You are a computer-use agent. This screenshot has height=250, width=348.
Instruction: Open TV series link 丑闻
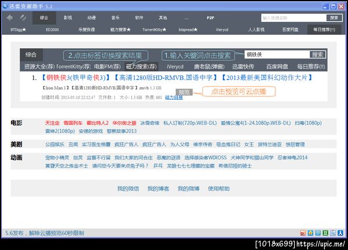click(x=73, y=144)
